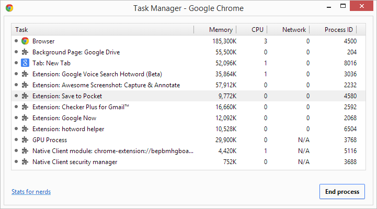The width and height of the screenshot is (377, 209).
Task: Open the Stats for nerds link
Action: click(31, 192)
